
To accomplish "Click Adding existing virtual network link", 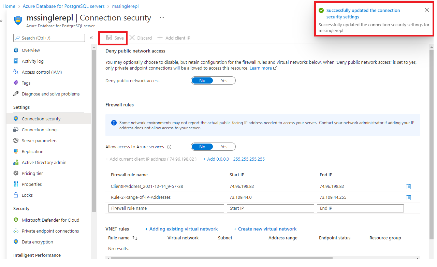I will [x=181, y=229].
